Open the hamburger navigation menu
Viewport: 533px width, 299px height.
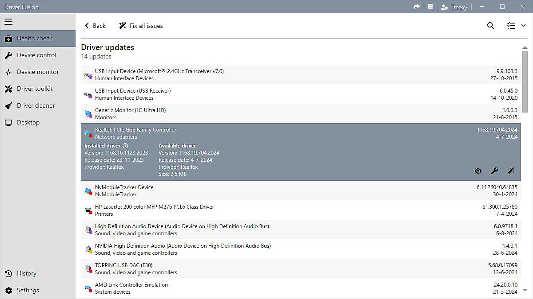(x=8, y=22)
